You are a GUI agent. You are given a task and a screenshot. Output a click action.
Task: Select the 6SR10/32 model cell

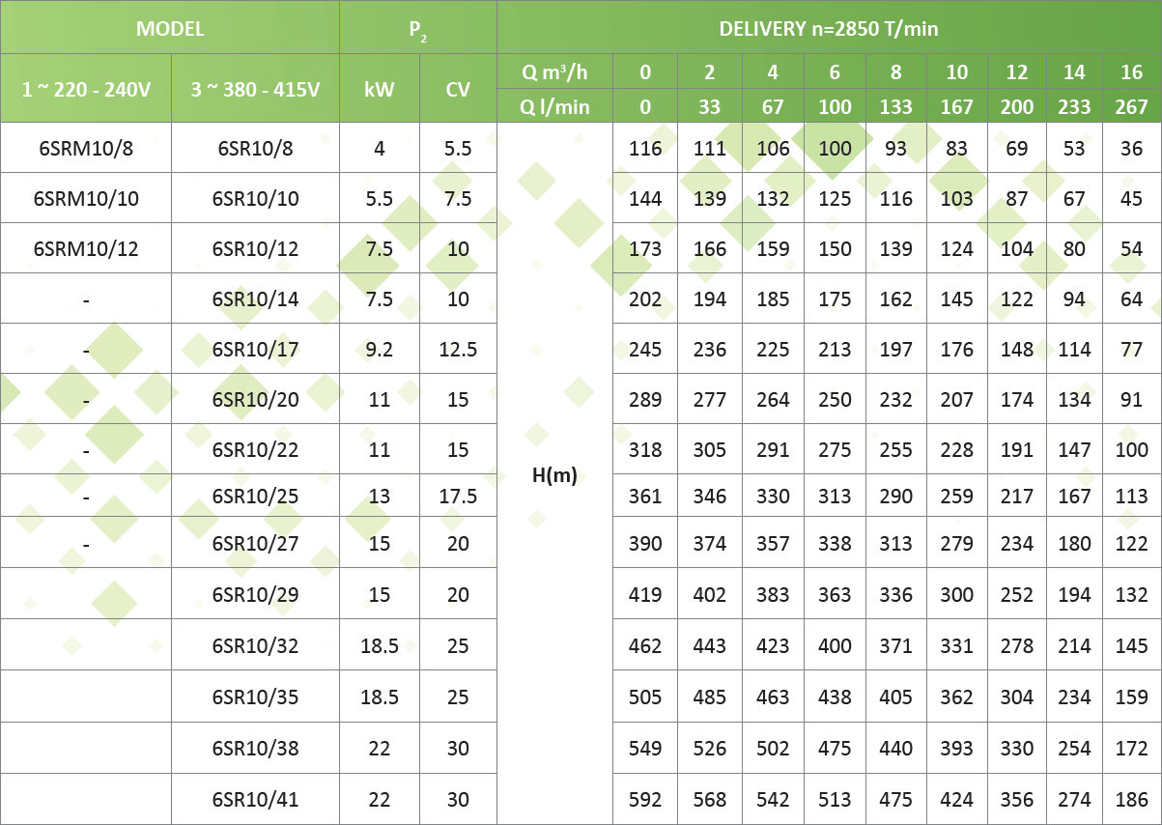[x=256, y=645]
